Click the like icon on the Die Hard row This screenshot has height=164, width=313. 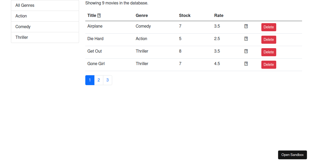(246, 39)
